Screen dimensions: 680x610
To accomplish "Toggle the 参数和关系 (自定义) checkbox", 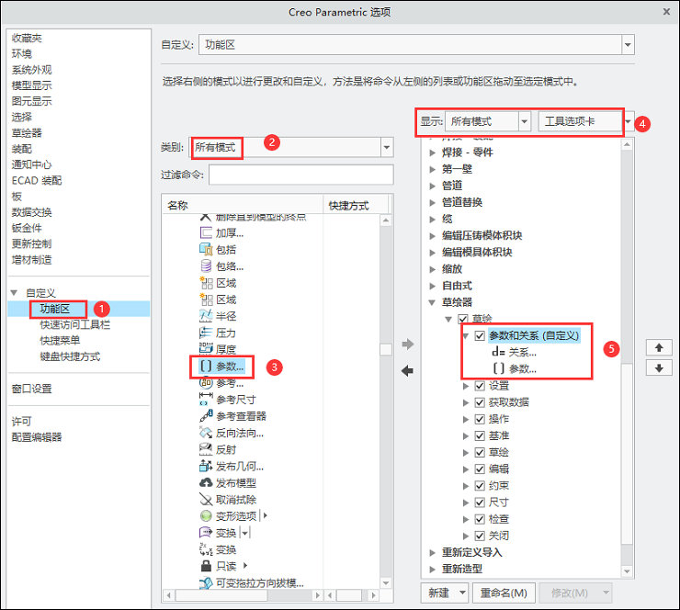I will coord(480,335).
